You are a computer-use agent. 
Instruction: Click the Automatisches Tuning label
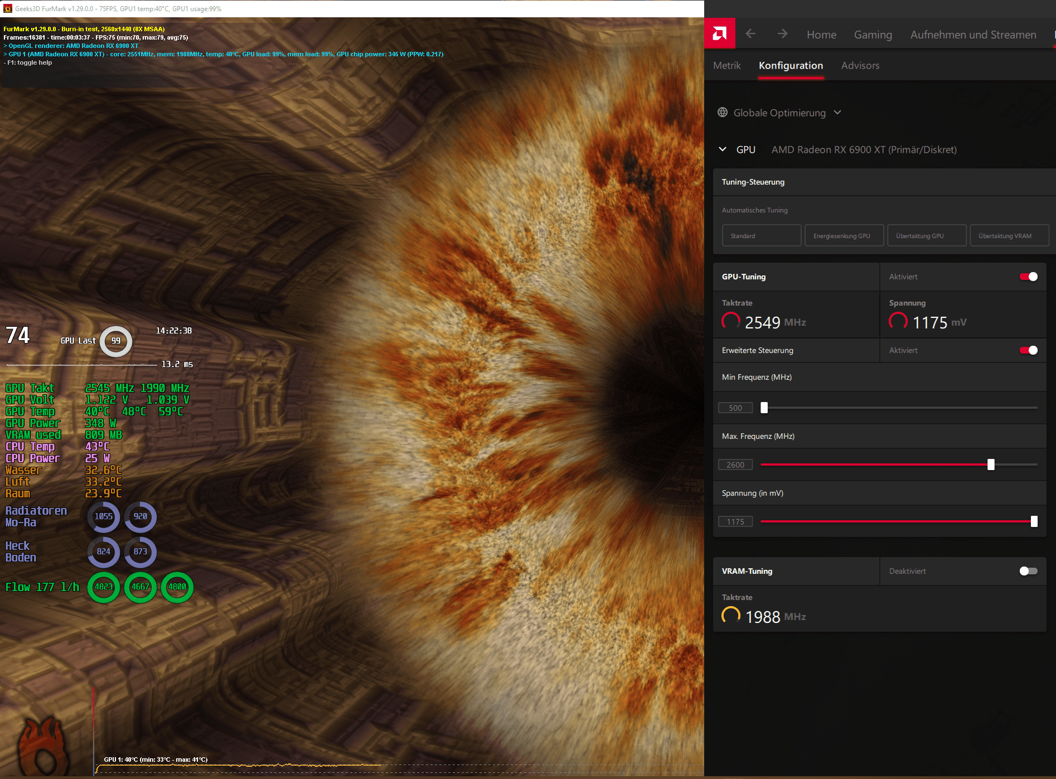tap(755, 210)
